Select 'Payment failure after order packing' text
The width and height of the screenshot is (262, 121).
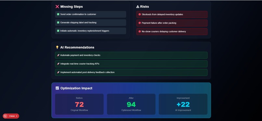(159, 23)
